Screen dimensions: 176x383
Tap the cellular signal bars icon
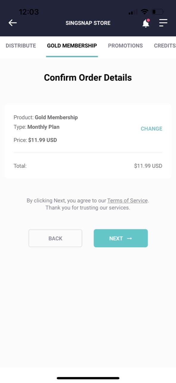point(133,12)
